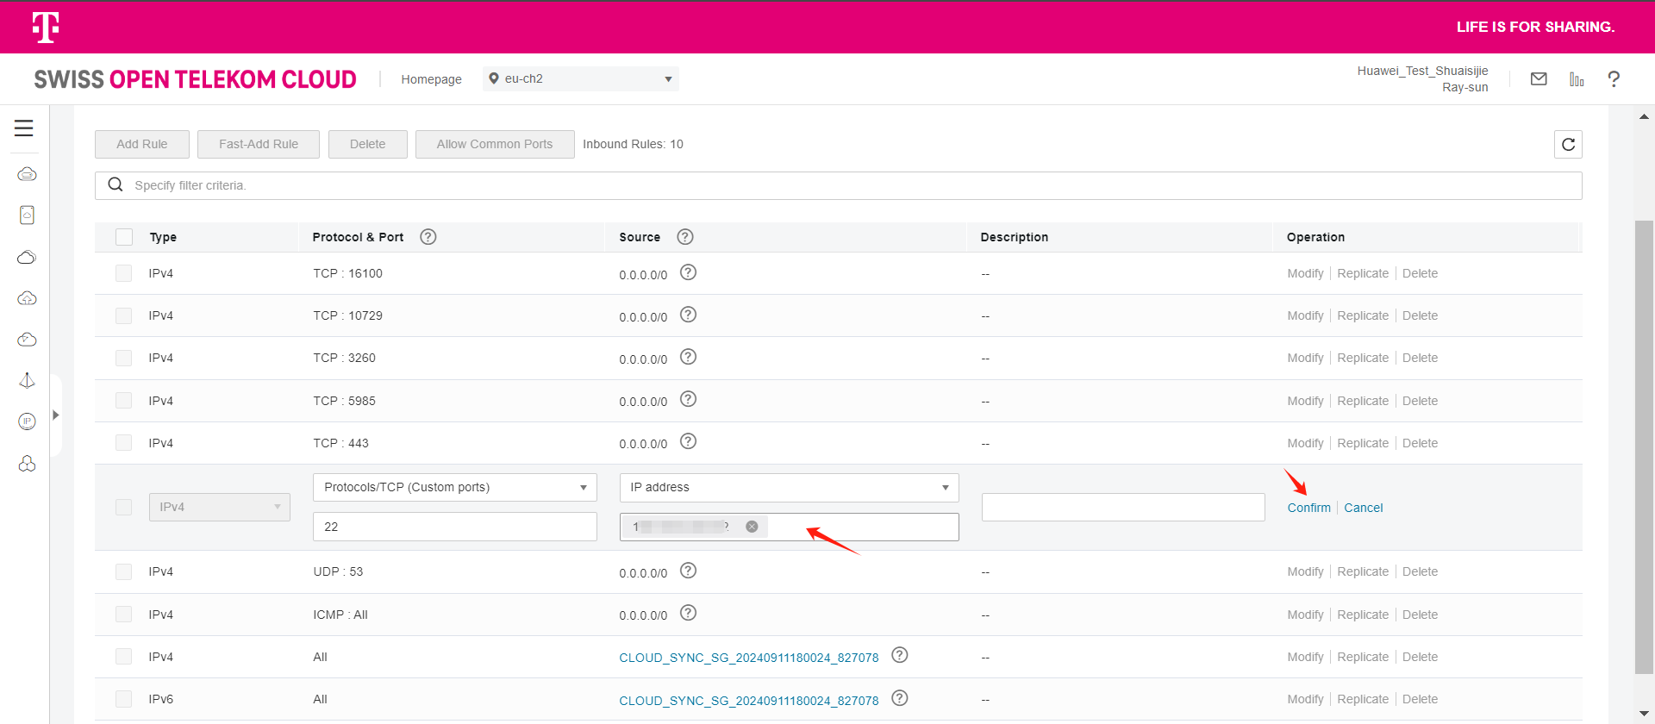Screen dimensions: 1655x724
Task: Select the UDP 53 rule checkbox
Action: 124,571
